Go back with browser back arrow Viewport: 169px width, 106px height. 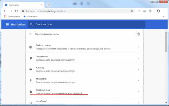click(x=5, y=11)
